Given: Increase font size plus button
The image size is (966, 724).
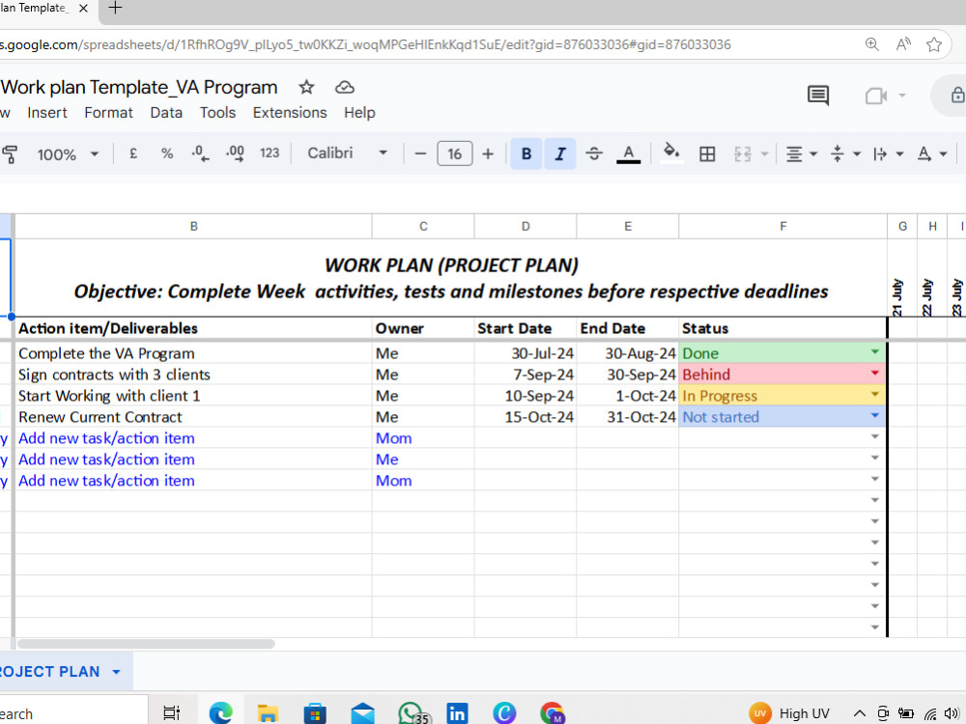Looking at the screenshot, I should pos(487,153).
